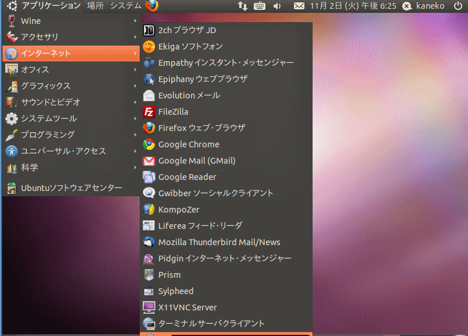Click the Firefox launcher icon in top panel
468x336 pixels.
click(152, 6)
